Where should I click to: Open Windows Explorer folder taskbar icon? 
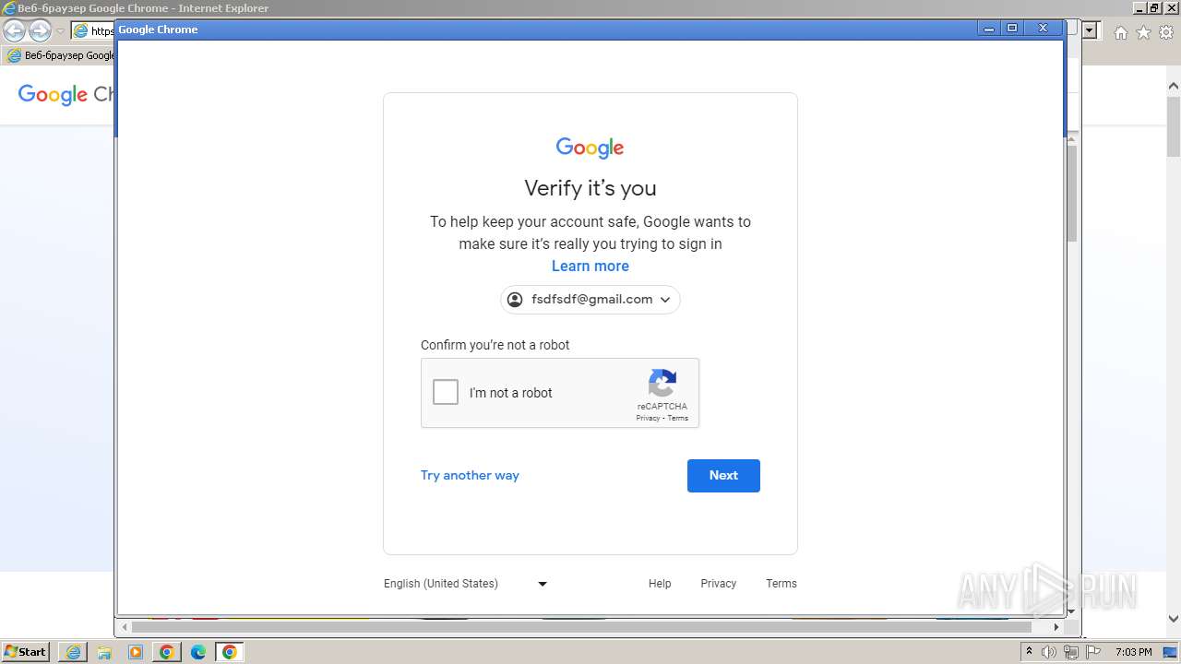[x=104, y=652]
